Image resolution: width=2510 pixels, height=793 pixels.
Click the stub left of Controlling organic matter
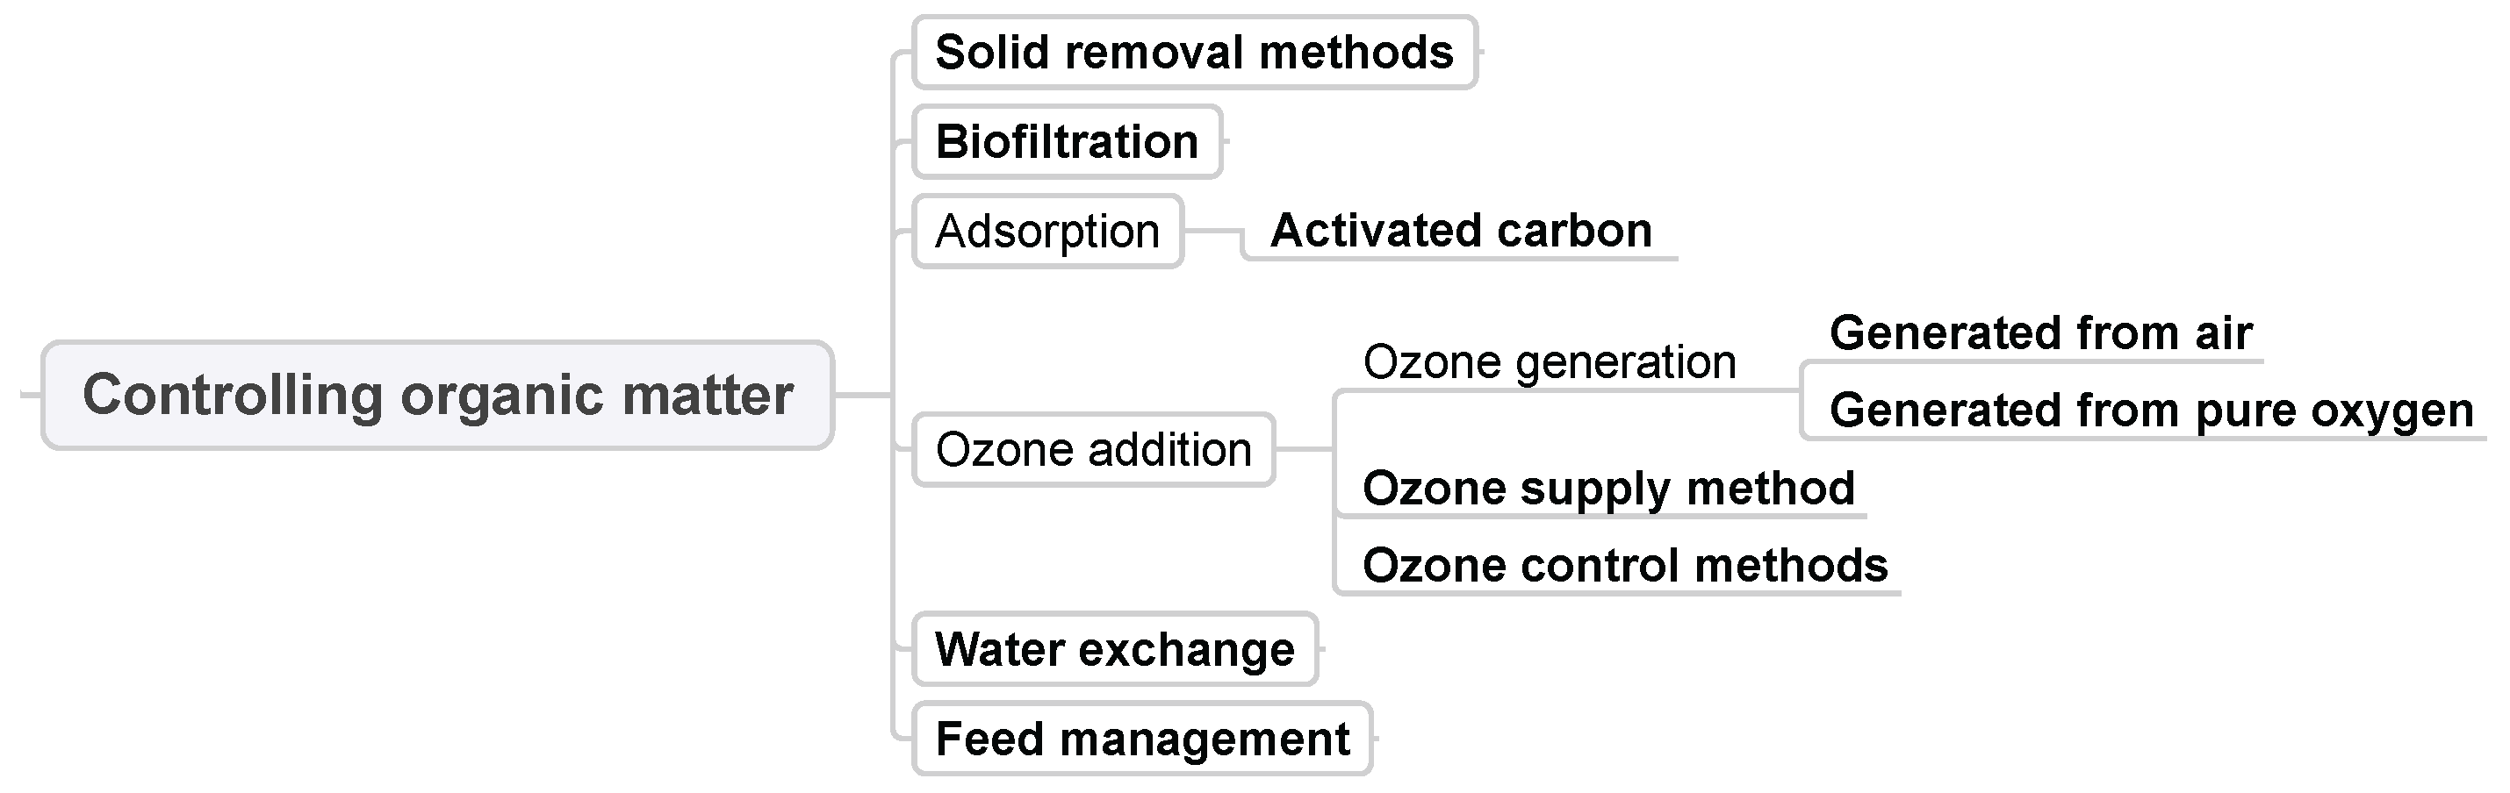click(29, 395)
